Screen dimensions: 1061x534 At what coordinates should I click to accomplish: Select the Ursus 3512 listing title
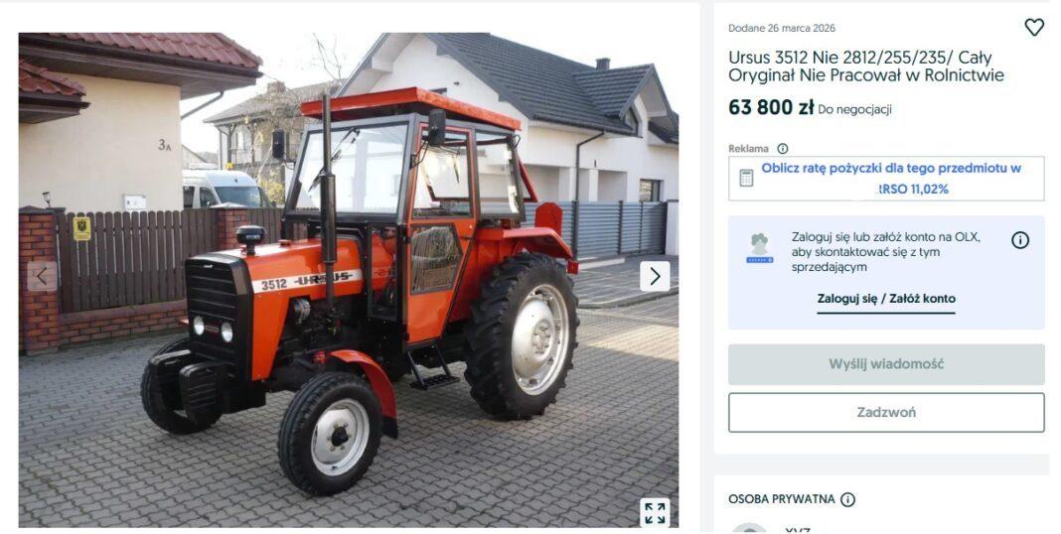click(x=866, y=67)
